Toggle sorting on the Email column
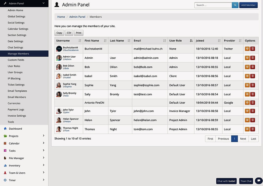The image size is (263, 186). pyautogui.click(x=164, y=41)
